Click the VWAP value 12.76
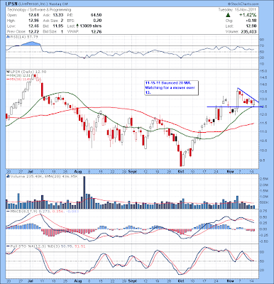Screen dimensions: 274x284 tap(97, 31)
